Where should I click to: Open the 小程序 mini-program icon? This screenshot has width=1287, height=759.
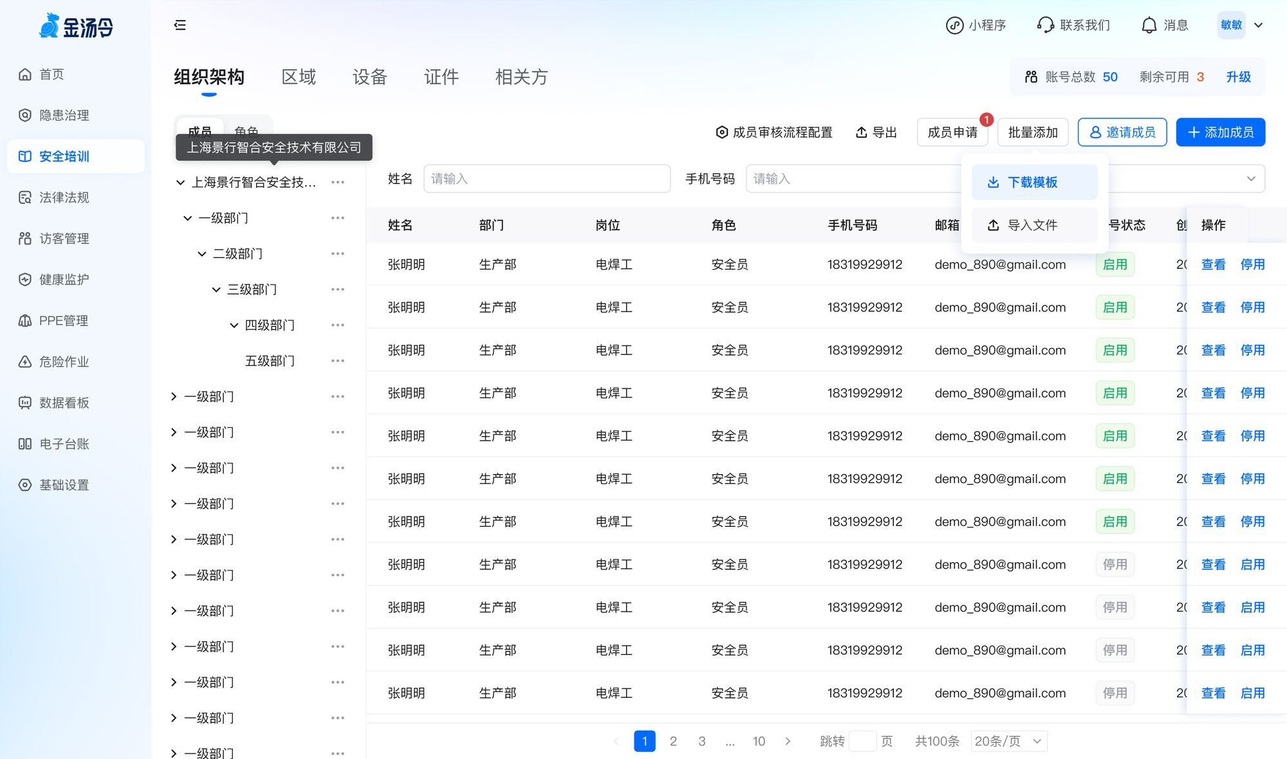click(x=954, y=25)
